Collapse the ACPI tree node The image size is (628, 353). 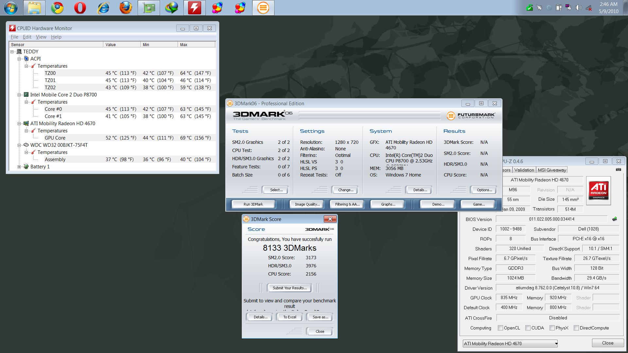[19, 59]
